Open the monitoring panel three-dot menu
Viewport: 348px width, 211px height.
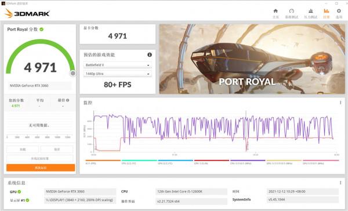340,103
